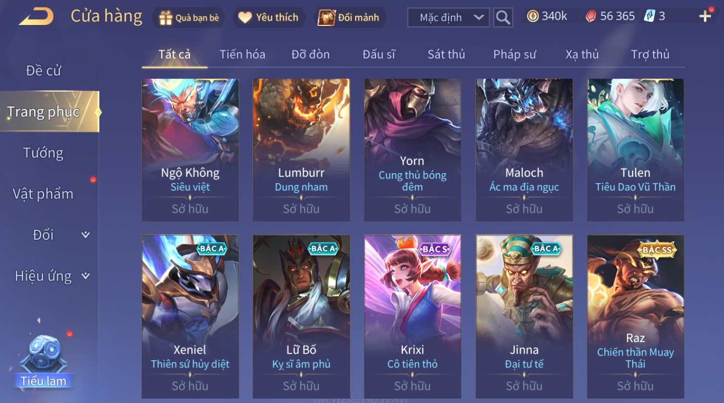Go to the Đề cử section
Screen dimensions: 724x403
(x=43, y=71)
